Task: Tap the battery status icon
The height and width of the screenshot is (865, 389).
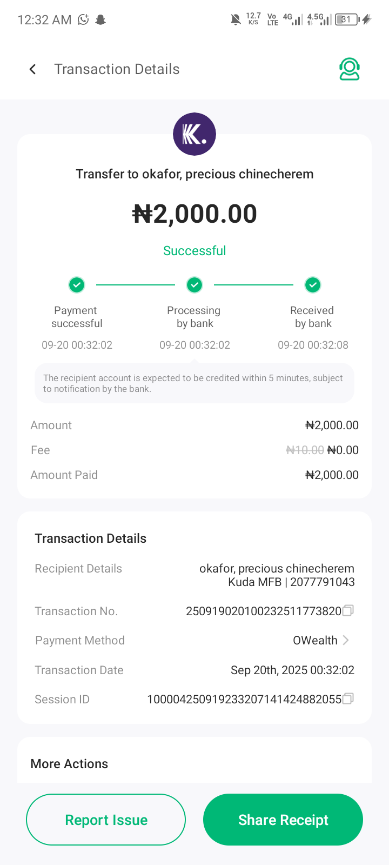Action: pos(347,20)
